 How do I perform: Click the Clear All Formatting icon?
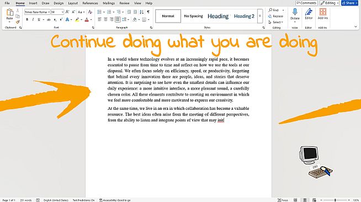tap(91, 12)
